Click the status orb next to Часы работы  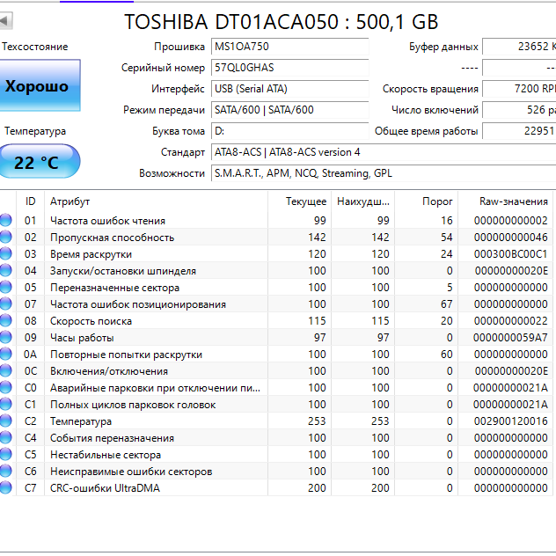tap(6, 338)
